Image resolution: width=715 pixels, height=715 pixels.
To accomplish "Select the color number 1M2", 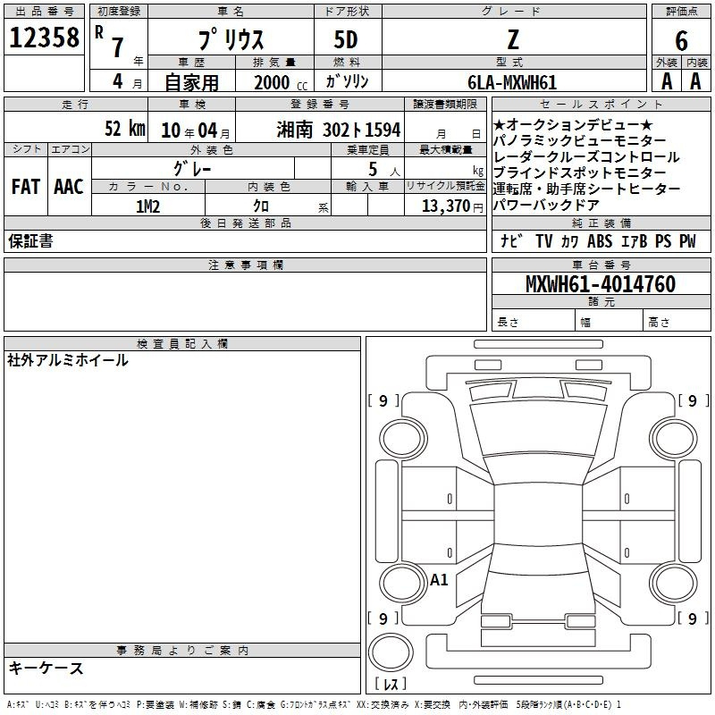I will point(147,206).
